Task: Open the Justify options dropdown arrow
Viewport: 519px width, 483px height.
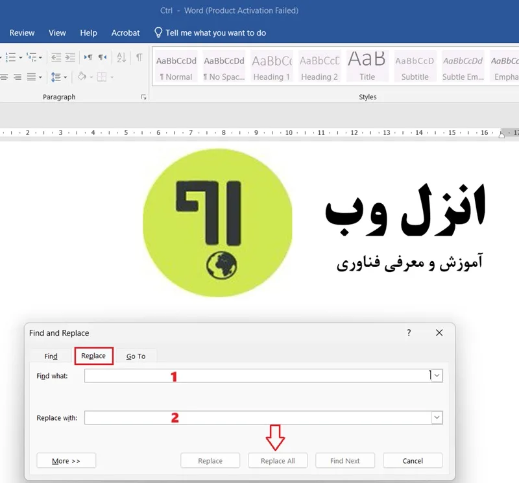Action: [40, 77]
